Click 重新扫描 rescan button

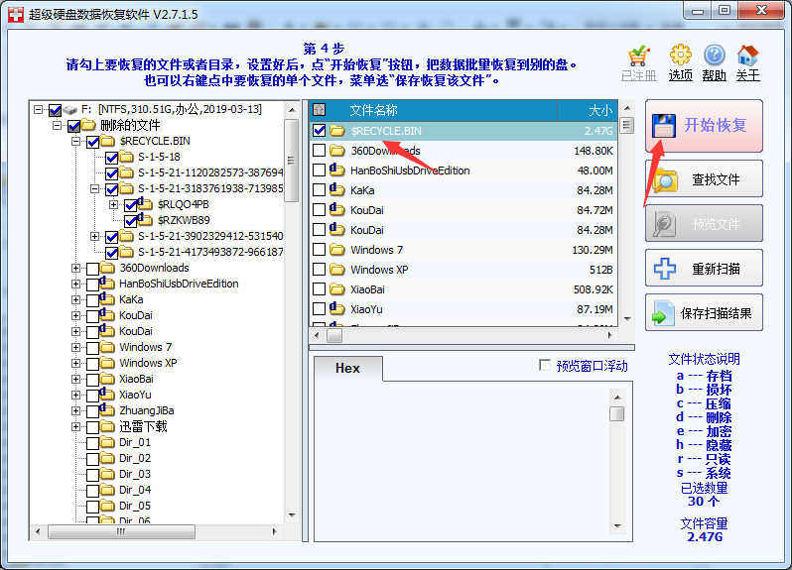(x=704, y=269)
